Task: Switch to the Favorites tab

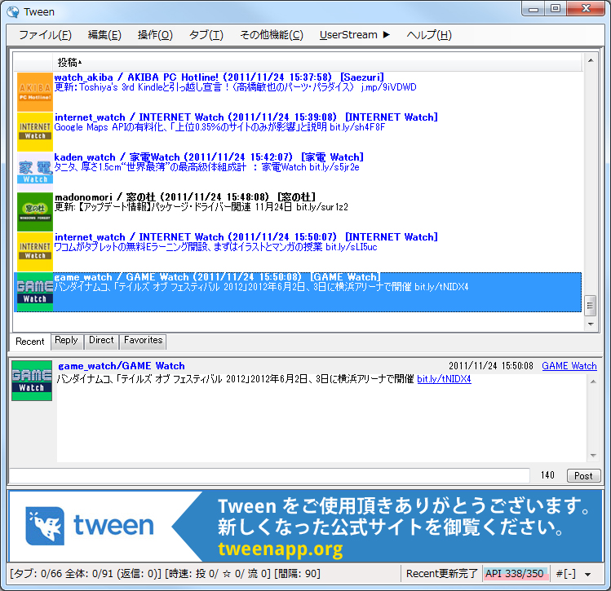Action: (x=143, y=340)
